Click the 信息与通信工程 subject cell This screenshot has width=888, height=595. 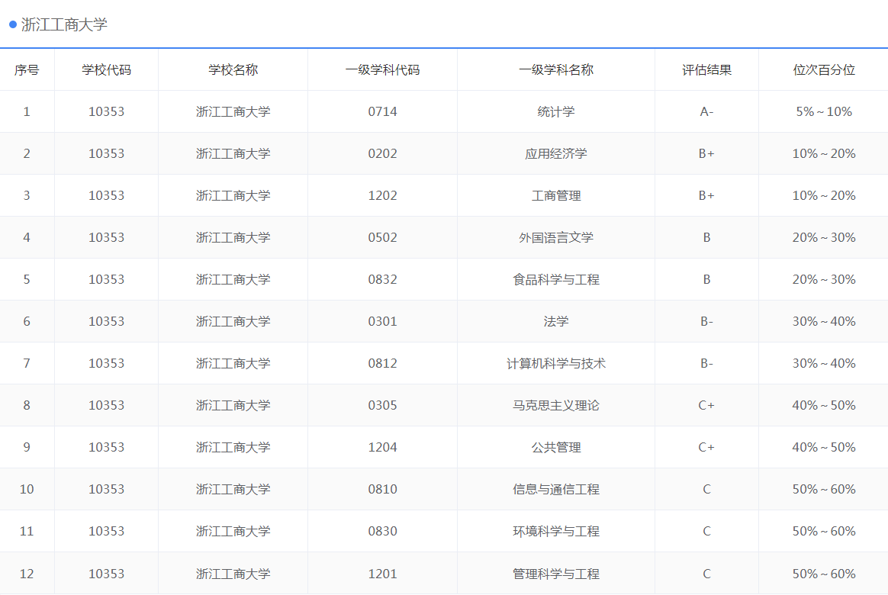556,488
